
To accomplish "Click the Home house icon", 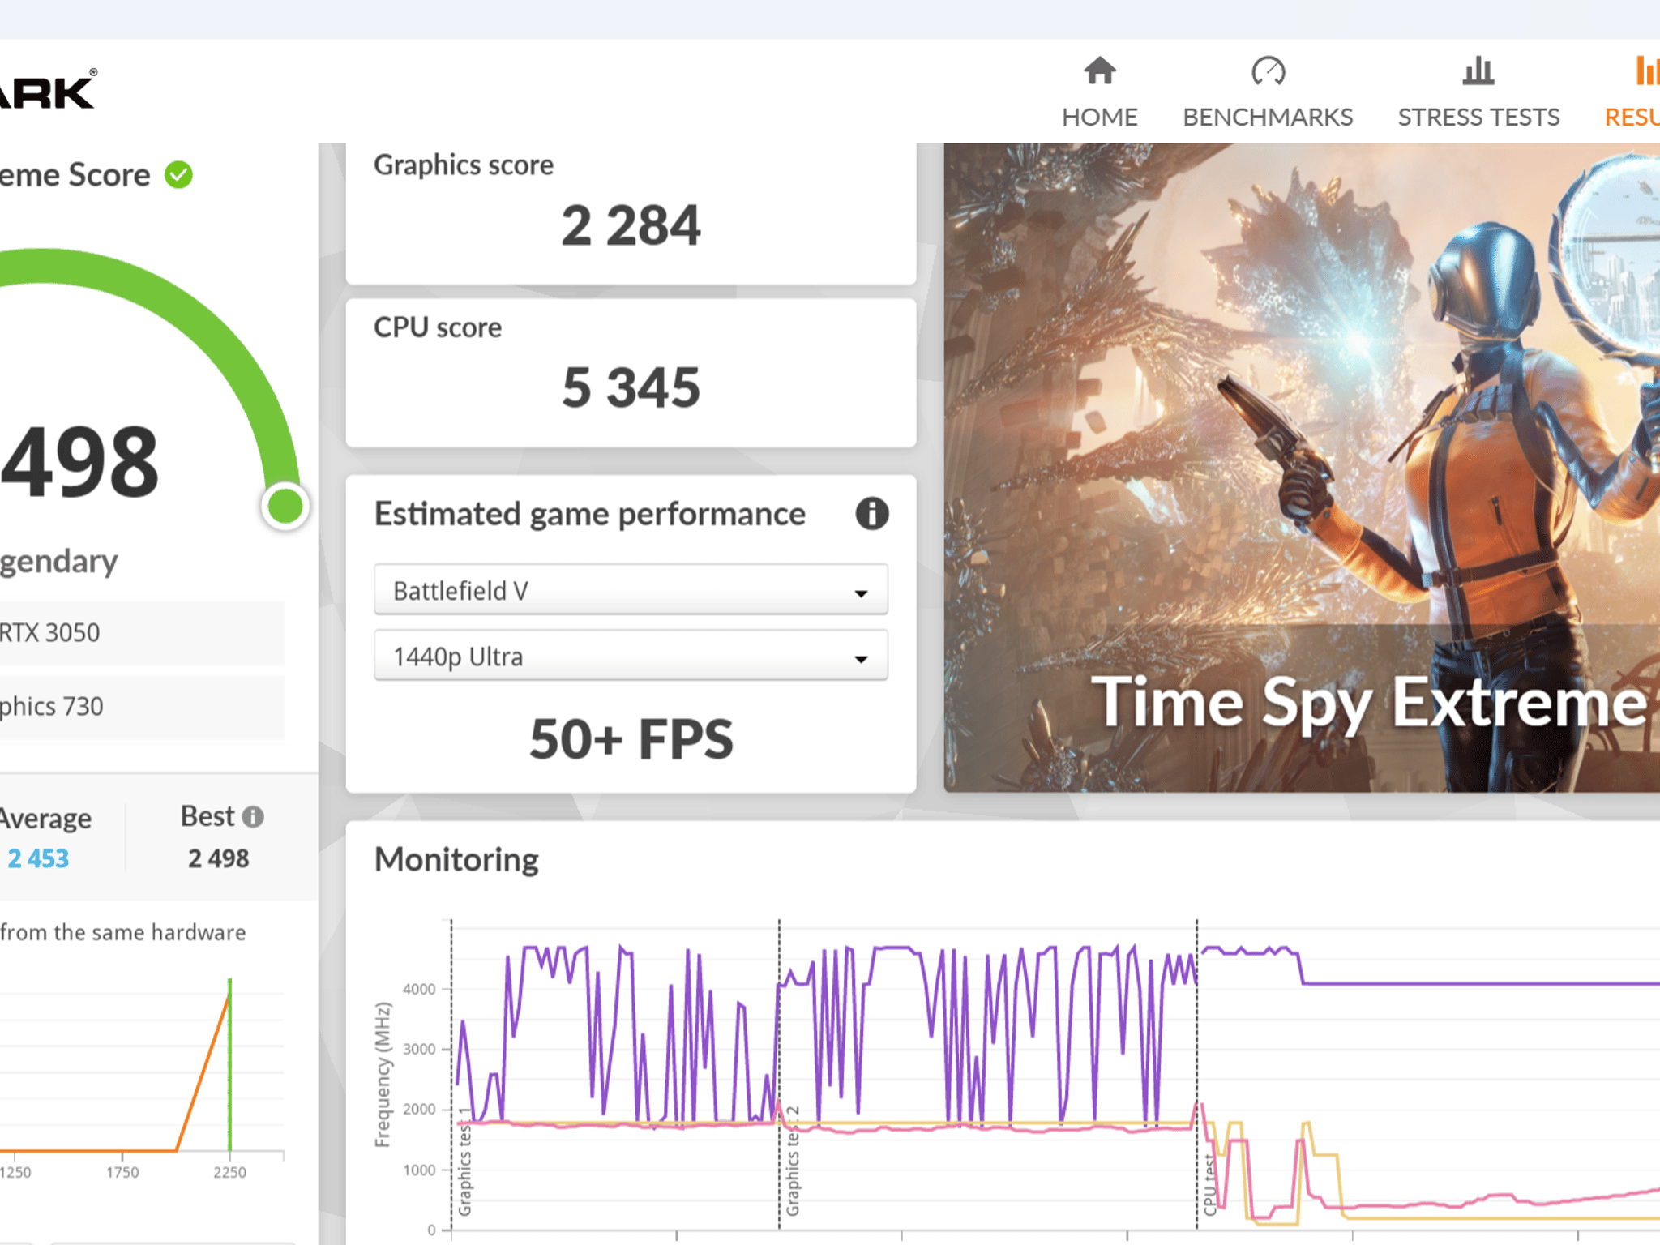I will tap(1100, 71).
